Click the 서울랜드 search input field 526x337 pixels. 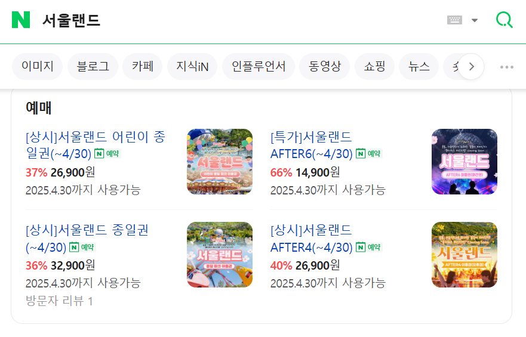point(235,20)
